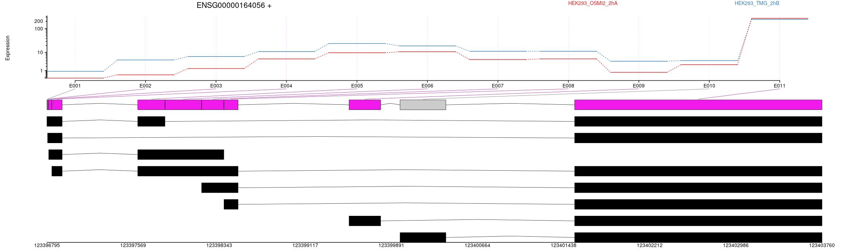The width and height of the screenshot is (861, 251).
Task: Click the large magenta last exon block
Action: (x=698, y=105)
